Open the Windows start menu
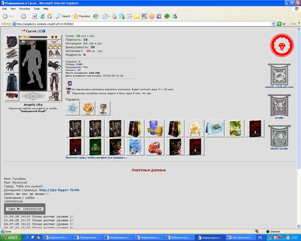This screenshot has height=241, width=301. coord(11,238)
